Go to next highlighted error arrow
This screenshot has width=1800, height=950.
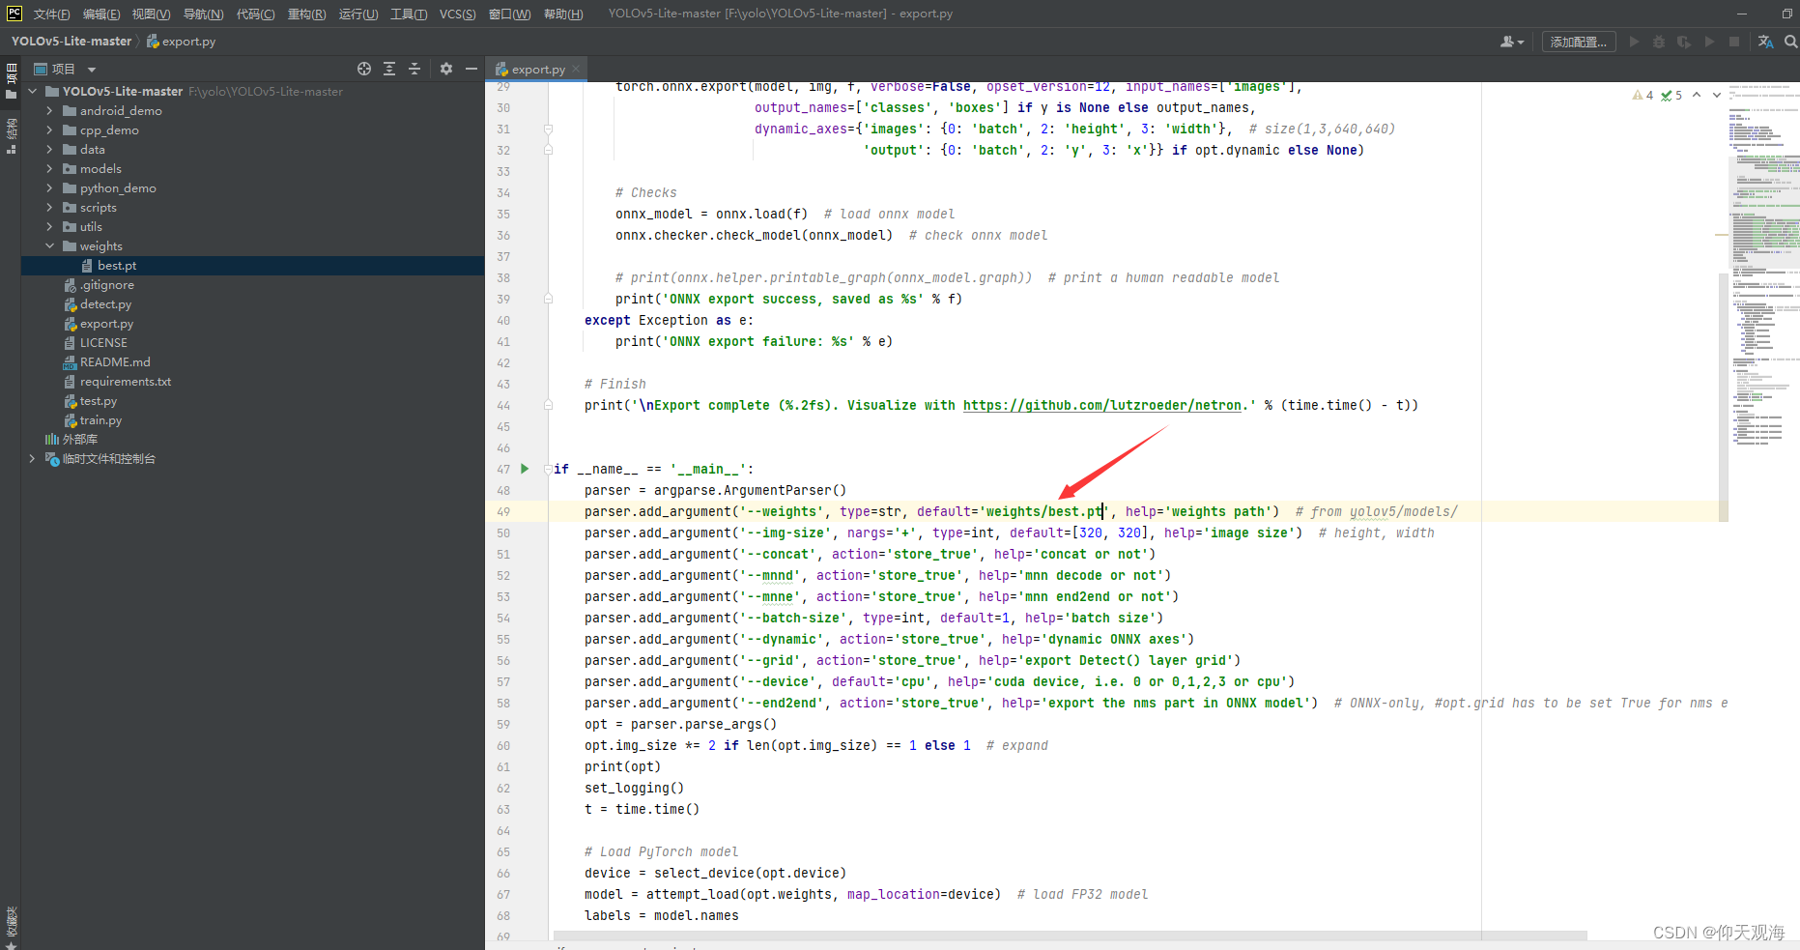pyautogui.click(x=1716, y=95)
